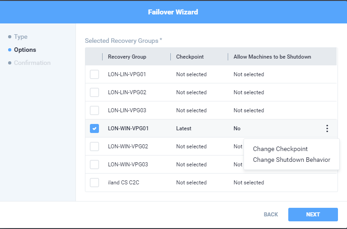This screenshot has width=347, height=229.
Task: Check the LON-WIN-VPG03 checkbox
Action: [94, 165]
